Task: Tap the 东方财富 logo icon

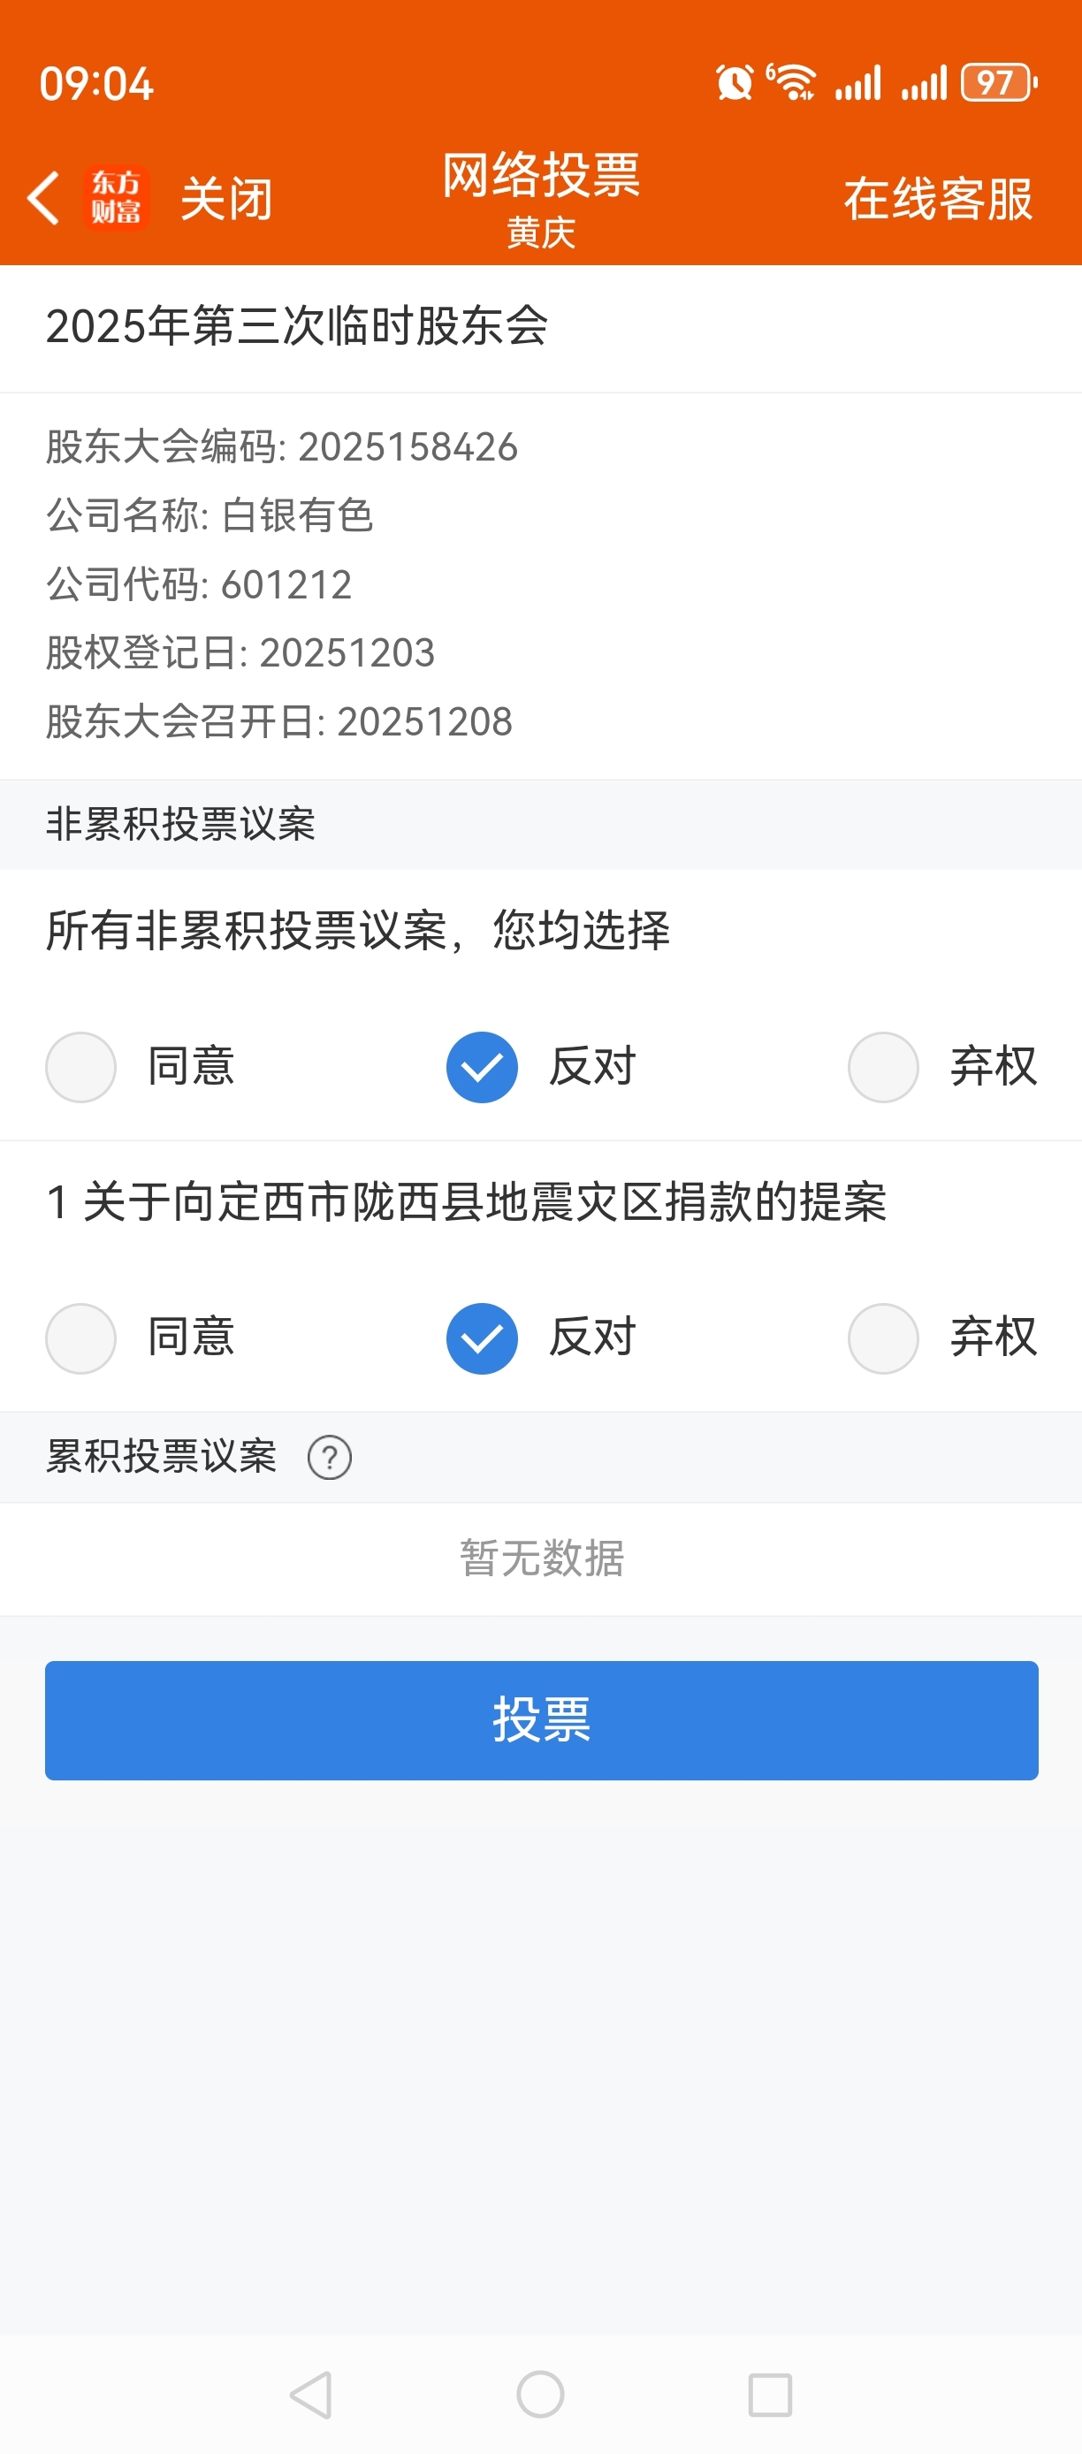Action: click(116, 198)
